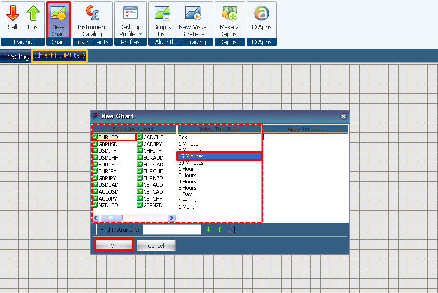Select EURCAD instrument
438x293 pixels.
tap(150, 165)
